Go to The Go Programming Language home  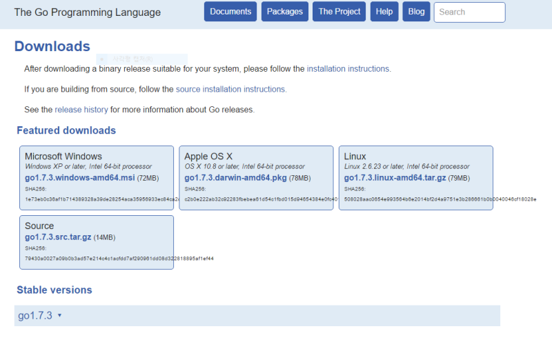[x=88, y=12]
